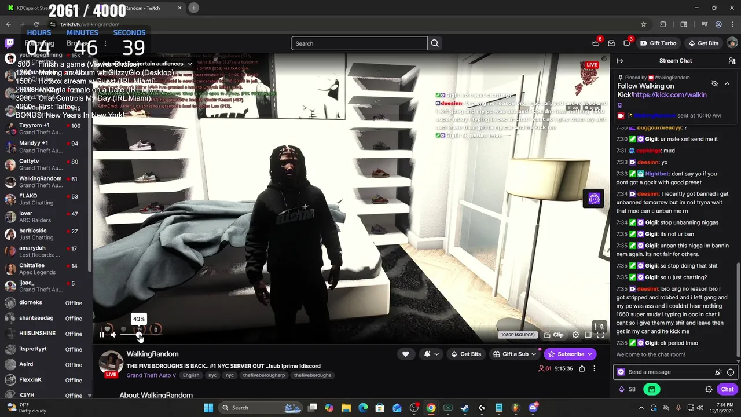Viewport: 741px width, 417px height.
Task: Open Steam from the taskbar
Action: point(464,408)
